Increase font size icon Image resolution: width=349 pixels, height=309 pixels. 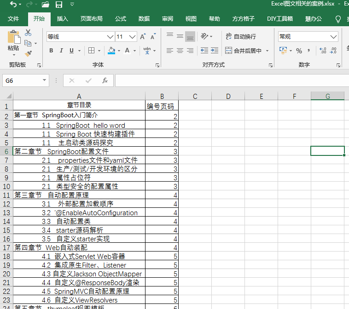point(143,36)
